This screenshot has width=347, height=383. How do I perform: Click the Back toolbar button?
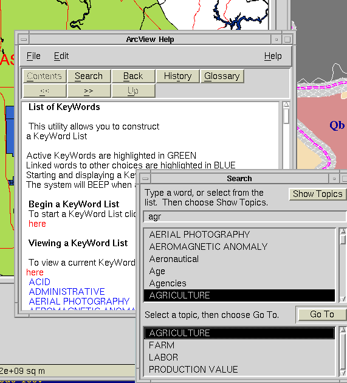133,76
